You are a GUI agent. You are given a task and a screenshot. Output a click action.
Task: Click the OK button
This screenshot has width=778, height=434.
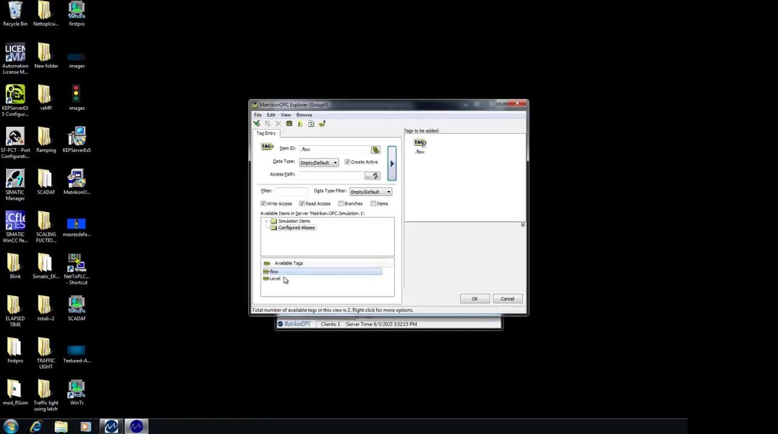pos(474,298)
